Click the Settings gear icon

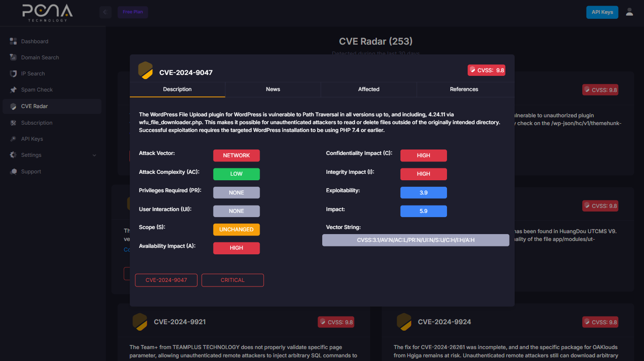pyautogui.click(x=13, y=155)
